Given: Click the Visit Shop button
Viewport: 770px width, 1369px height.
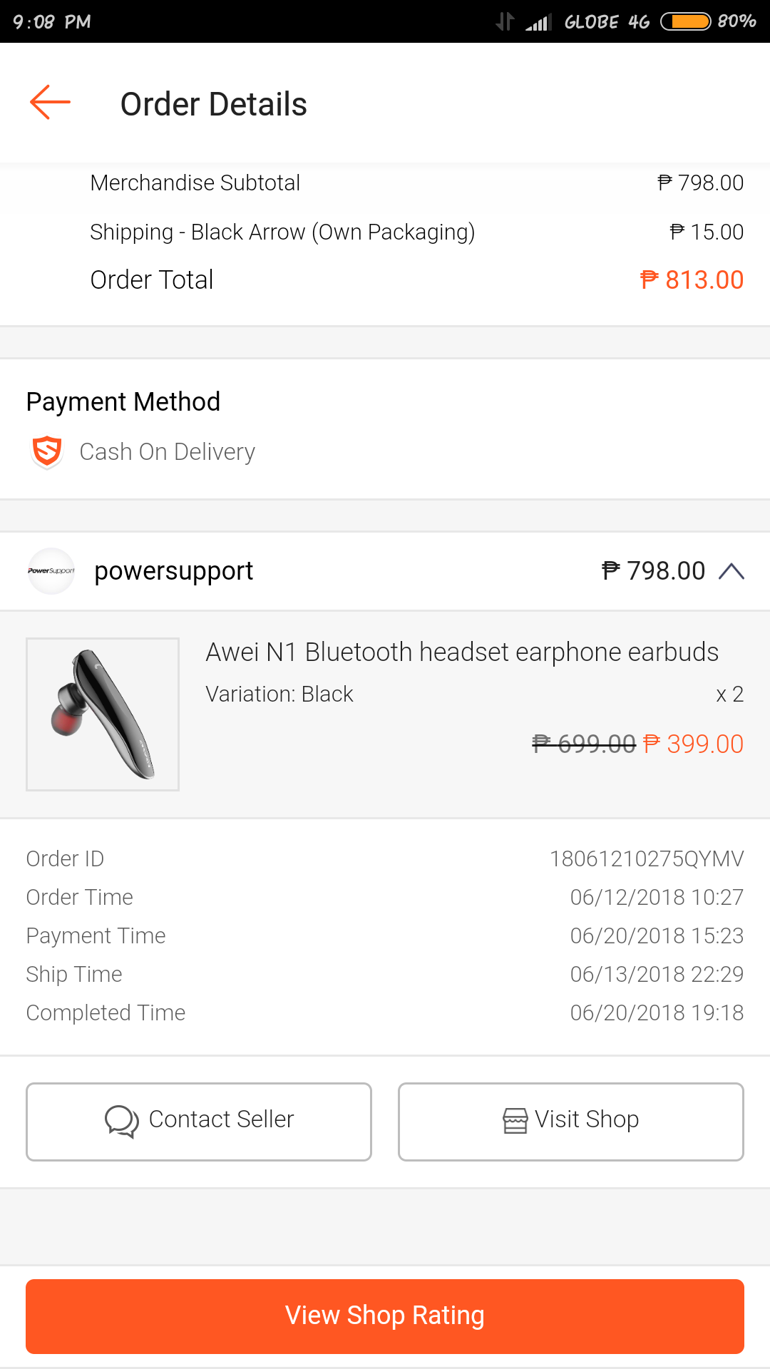Looking at the screenshot, I should (x=571, y=1122).
